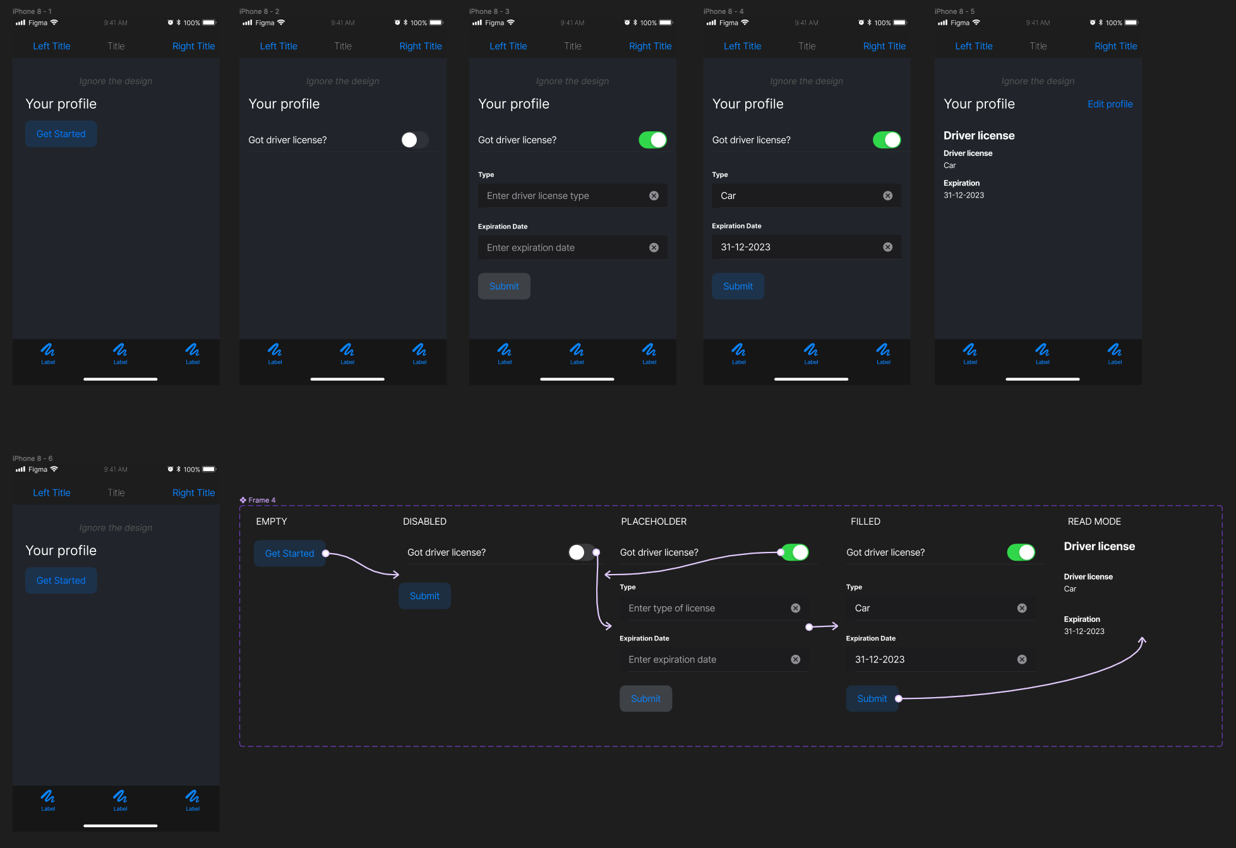Click last tab bar icon in iPhone 8 - 5
Viewport: 1236px width, 848px height.
1115,350
